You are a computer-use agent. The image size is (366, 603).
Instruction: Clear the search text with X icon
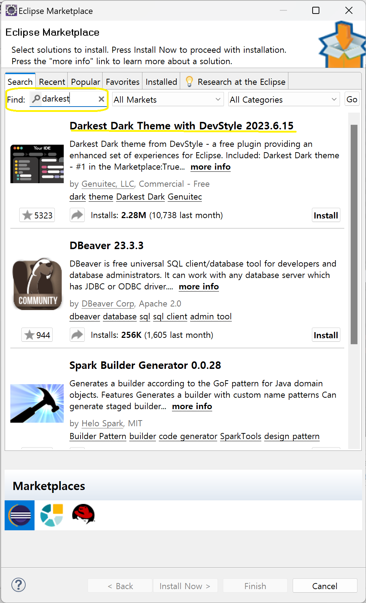pos(101,99)
